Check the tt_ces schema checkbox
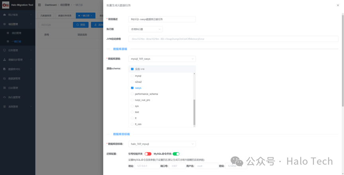This screenshot has width=344, height=175. pos(132,124)
